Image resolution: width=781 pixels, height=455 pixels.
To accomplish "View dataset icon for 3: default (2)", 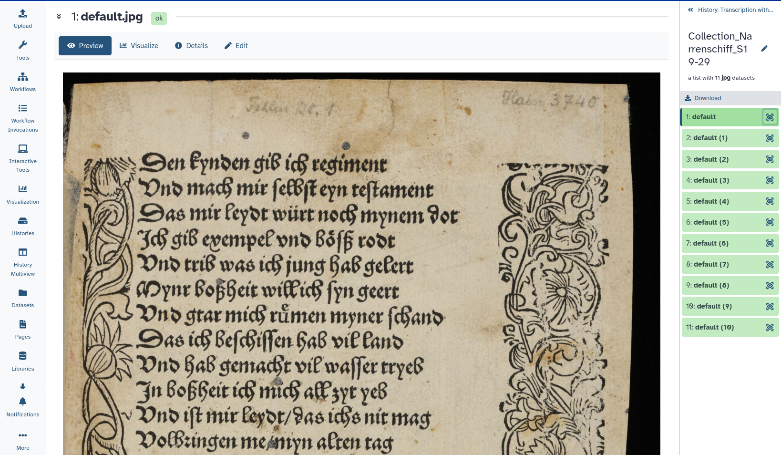I will (770, 159).
